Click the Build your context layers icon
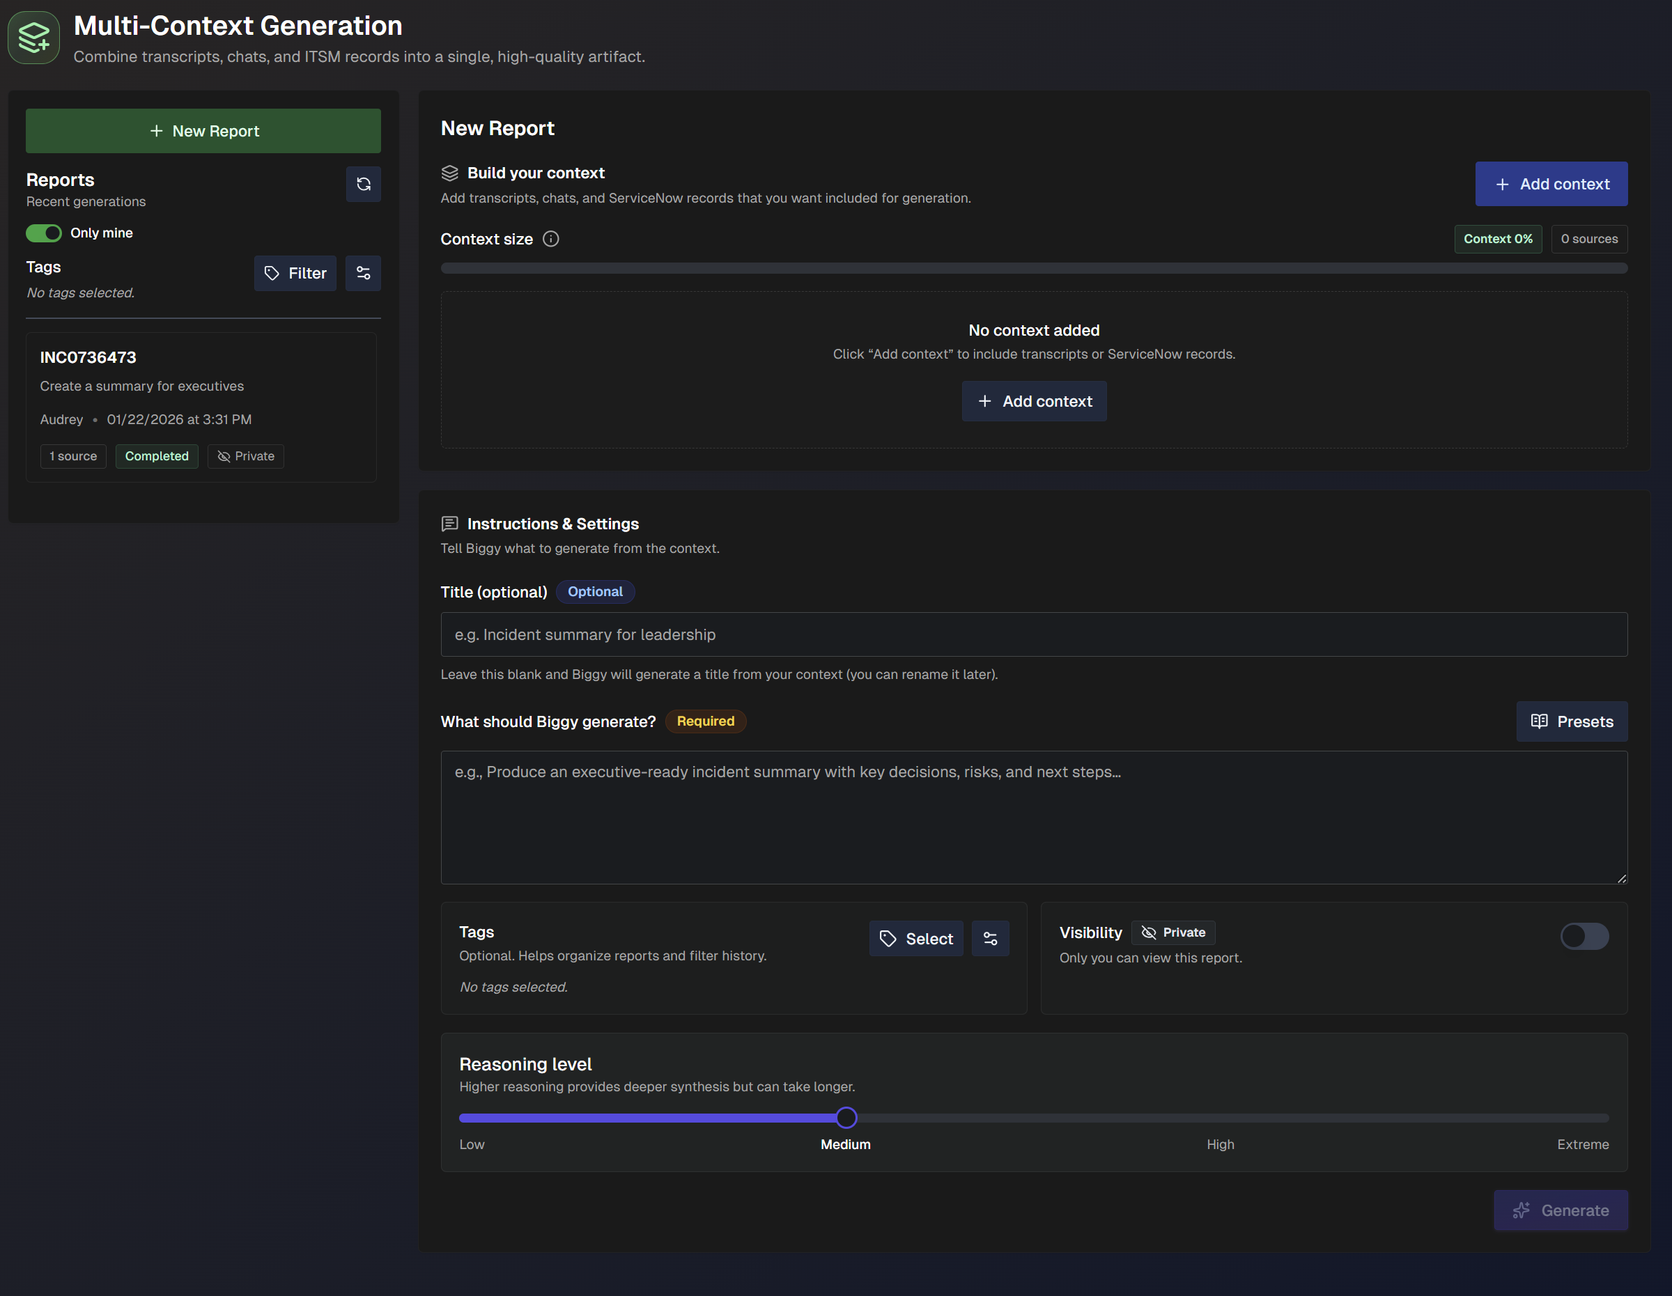The image size is (1672, 1296). (449, 173)
